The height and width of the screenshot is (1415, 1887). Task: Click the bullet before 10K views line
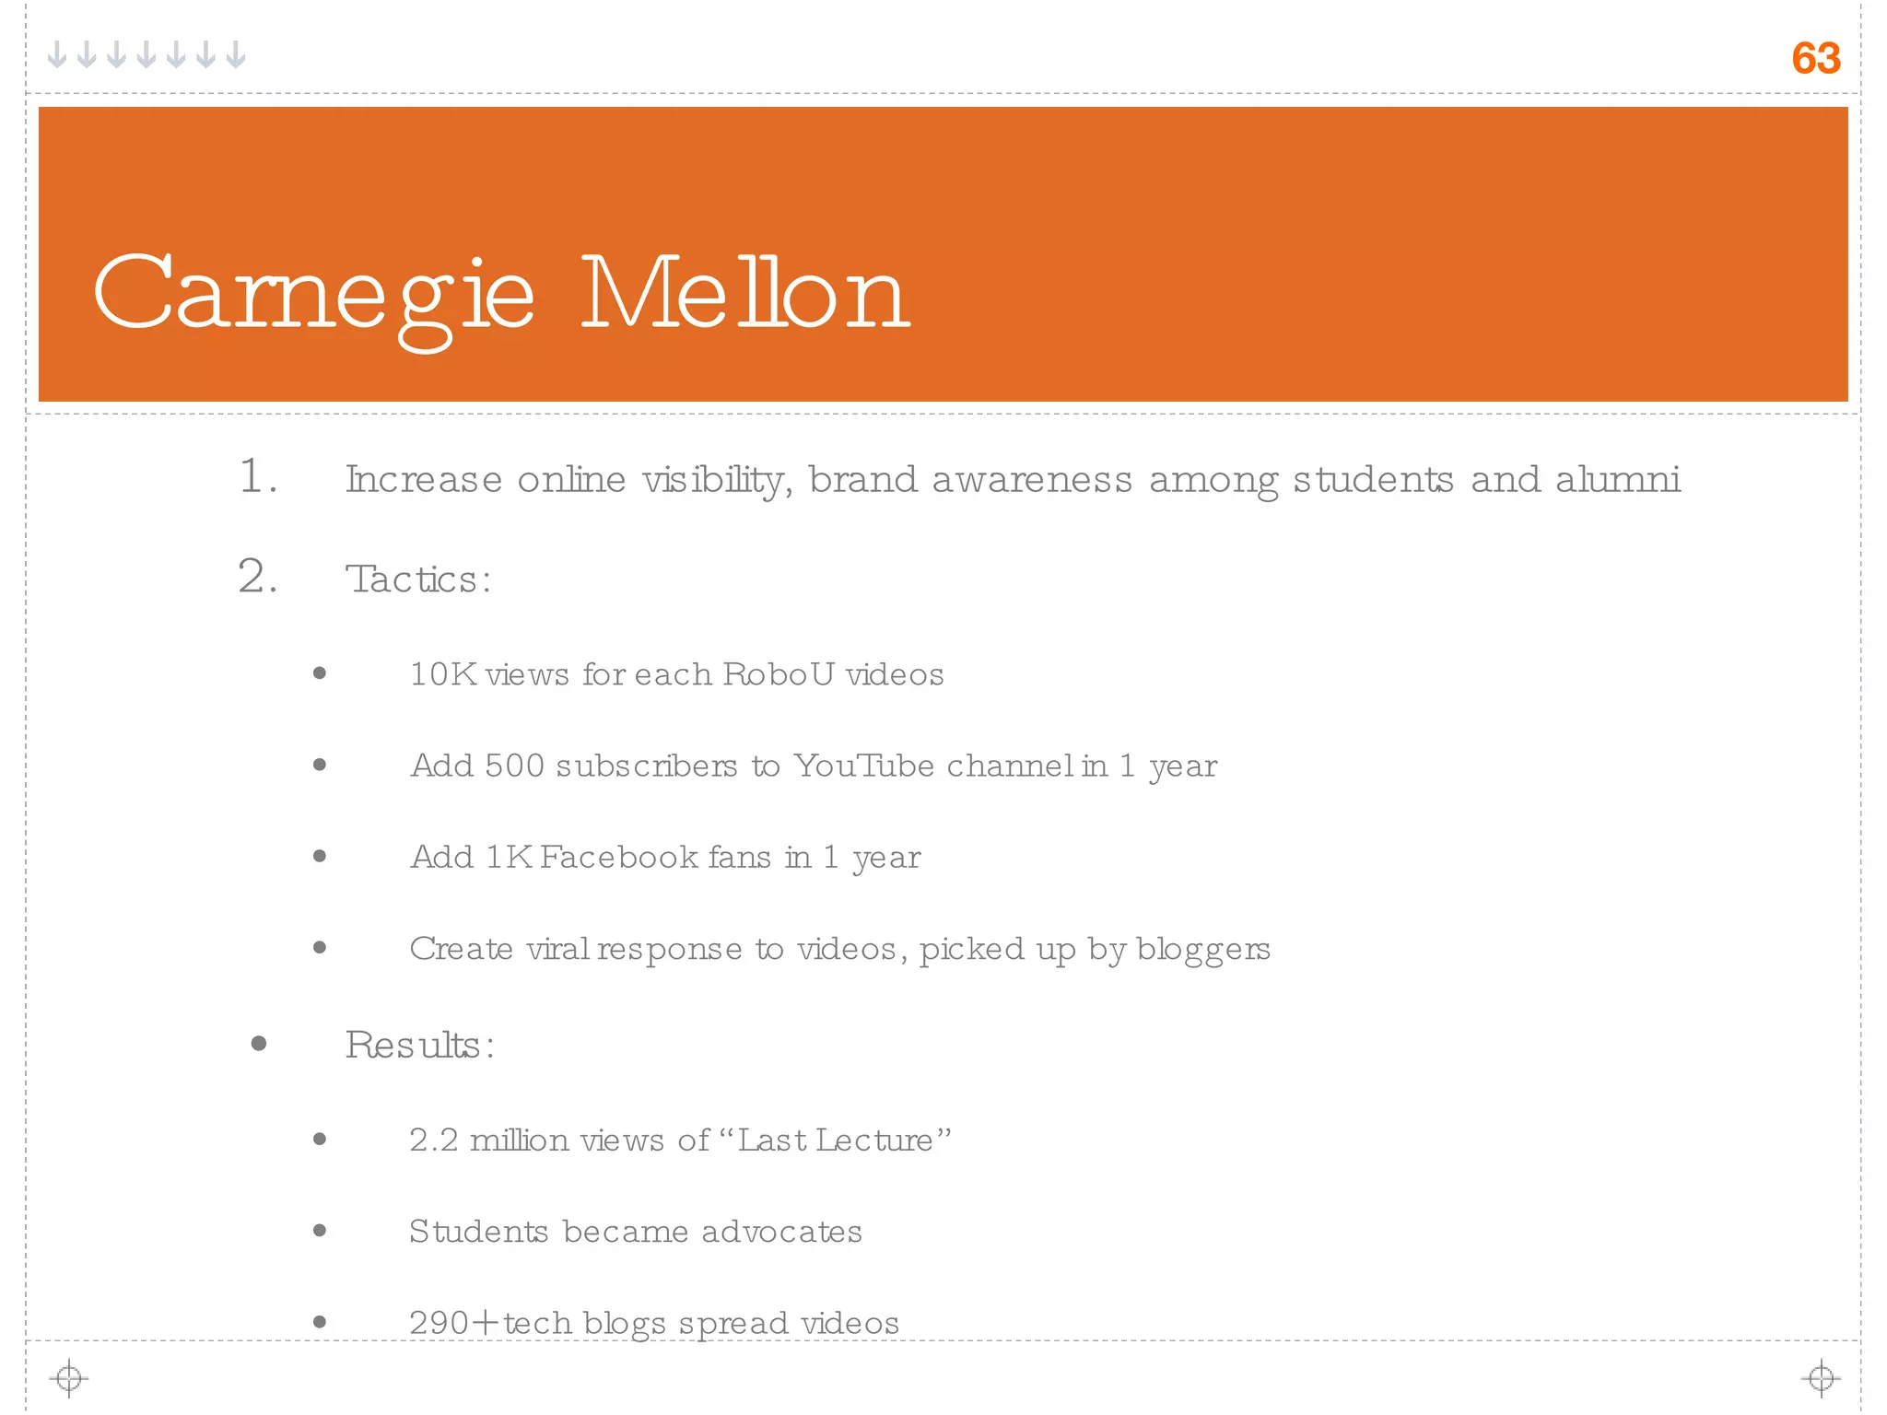(x=320, y=673)
